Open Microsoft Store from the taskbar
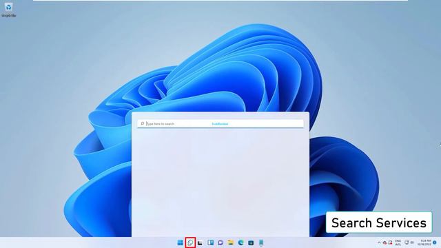Viewport: 441px width, 248px height. point(251,242)
